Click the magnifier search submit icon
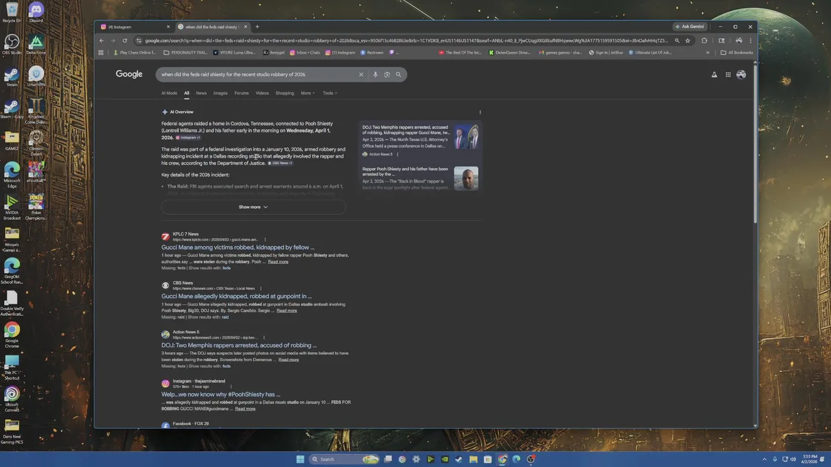This screenshot has width=831, height=467. (x=399, y=75)
